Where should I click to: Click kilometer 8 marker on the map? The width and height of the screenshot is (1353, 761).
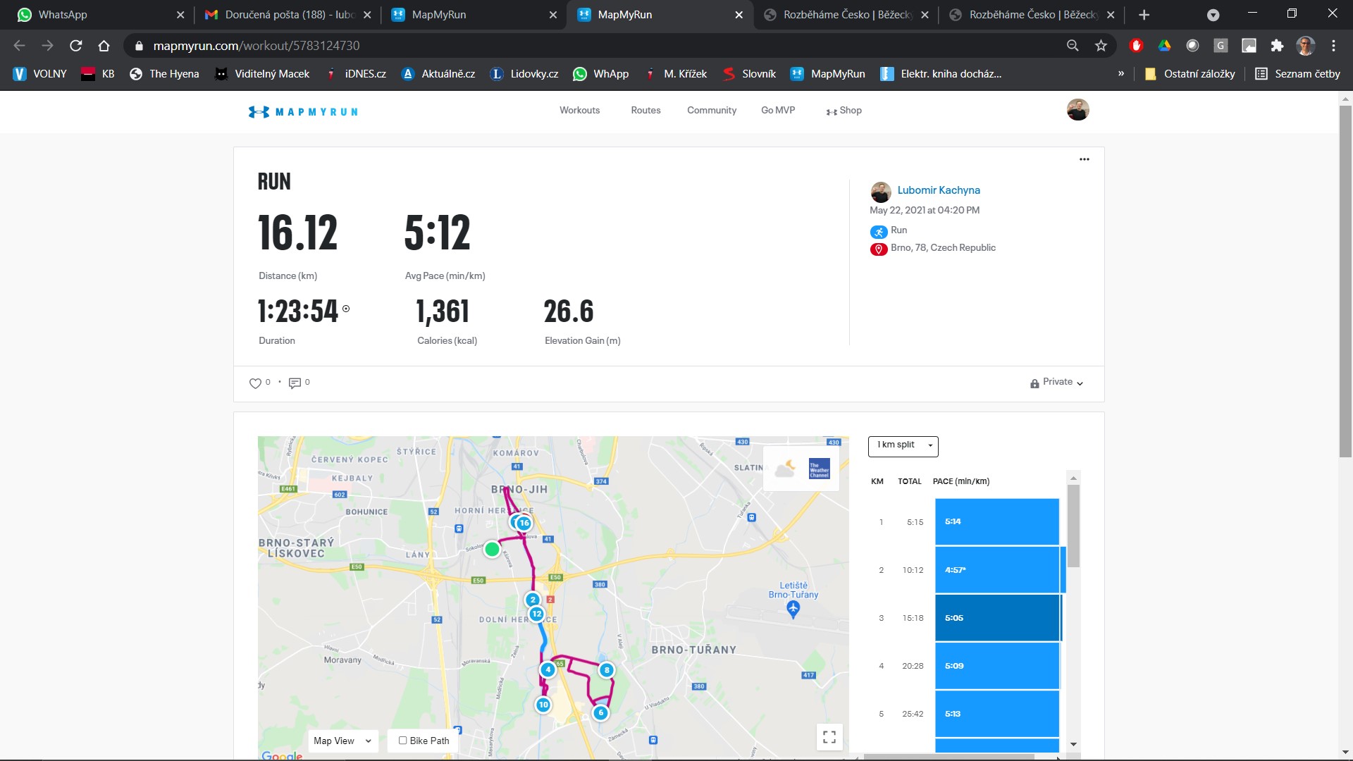tap(607, 670)
